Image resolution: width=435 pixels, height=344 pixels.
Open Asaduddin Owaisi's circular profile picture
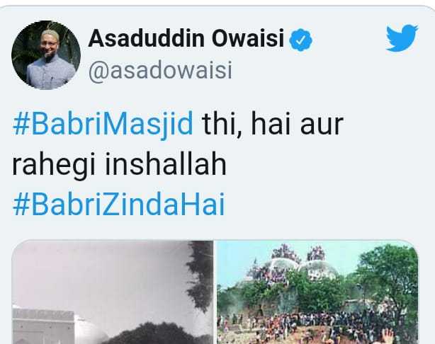46,55
